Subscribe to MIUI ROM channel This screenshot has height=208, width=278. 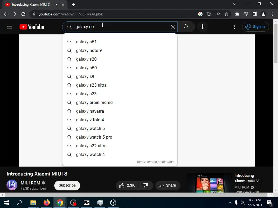coord(67,185)
